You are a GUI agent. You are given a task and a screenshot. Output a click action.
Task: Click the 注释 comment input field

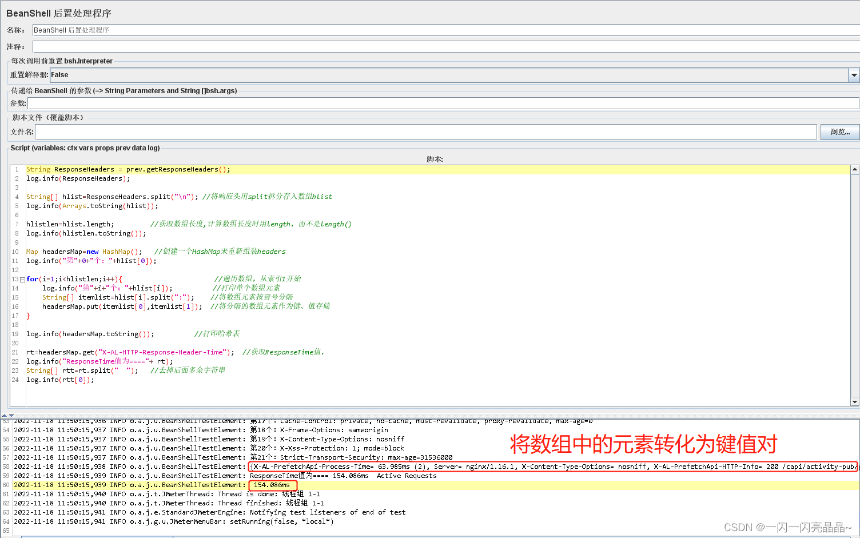[x=446, y=46]
